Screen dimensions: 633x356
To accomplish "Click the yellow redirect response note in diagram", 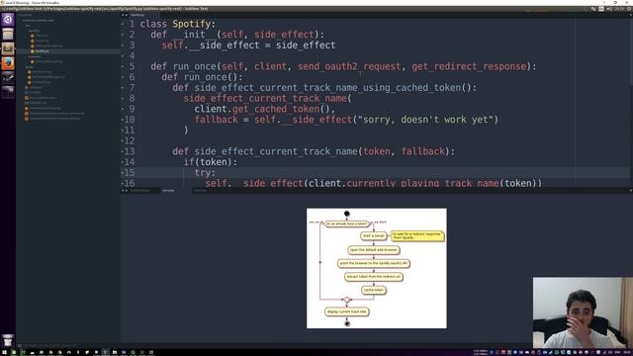I will tap(417, 235).
